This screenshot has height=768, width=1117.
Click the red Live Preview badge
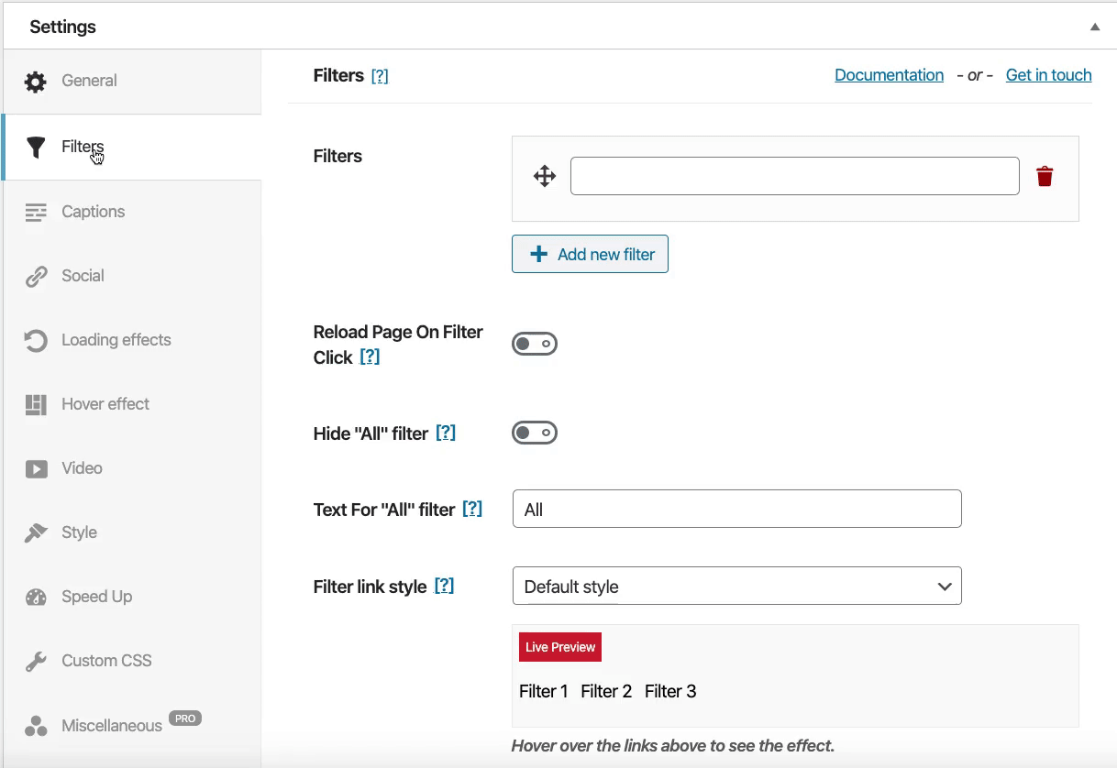coord(560,647)
